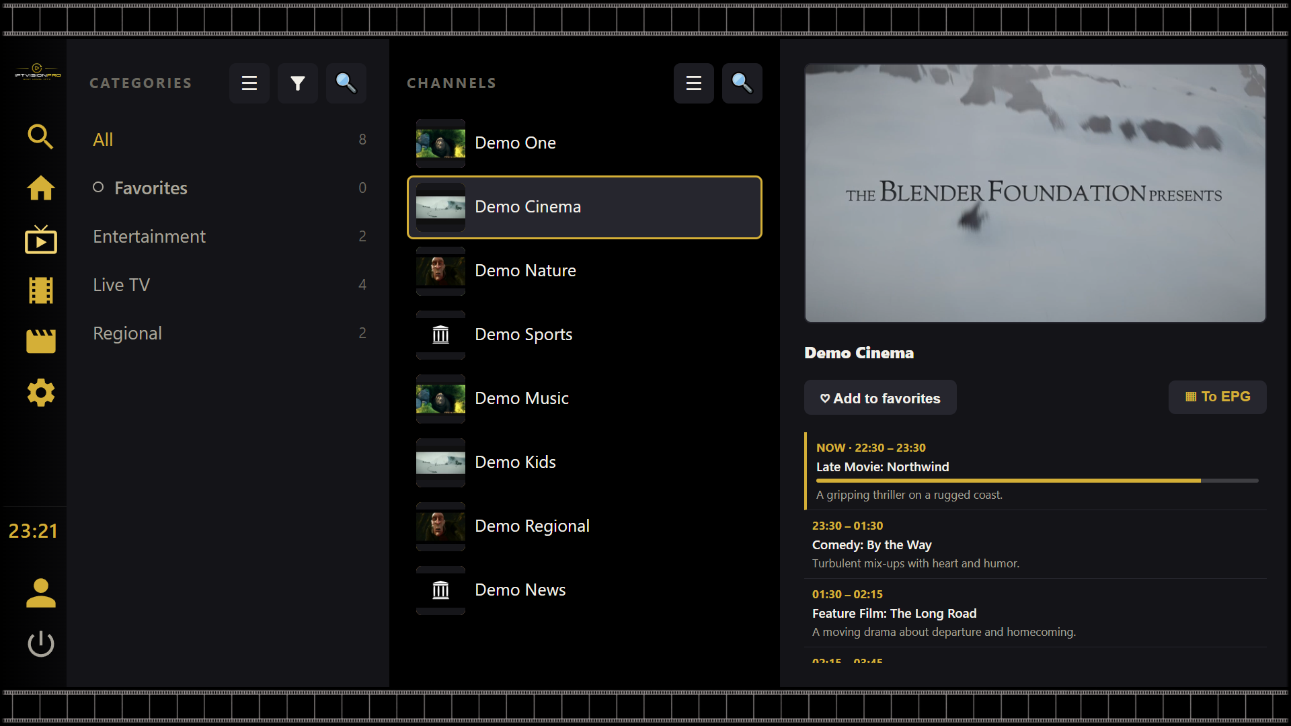Select the Regional category
The image size is (1291, 726).
click(229, 333)
